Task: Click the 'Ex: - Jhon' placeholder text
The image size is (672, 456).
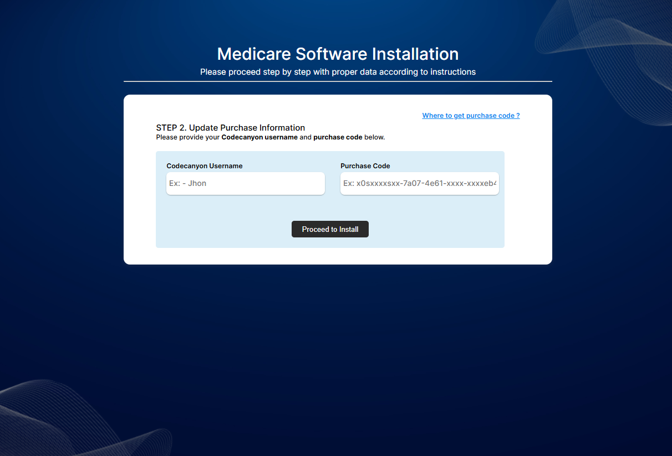Action: (188, 183)
